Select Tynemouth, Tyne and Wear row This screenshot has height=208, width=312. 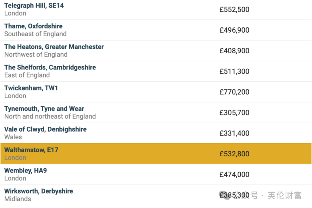(x=156, y=113)
